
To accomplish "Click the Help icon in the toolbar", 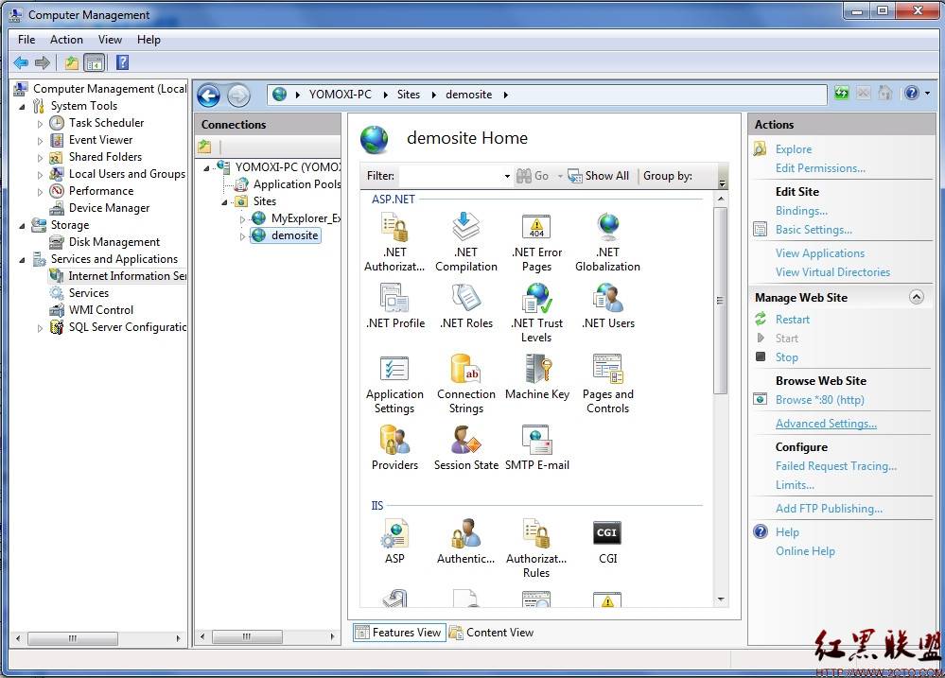I will pyautogui.click(x=122, y=63).
